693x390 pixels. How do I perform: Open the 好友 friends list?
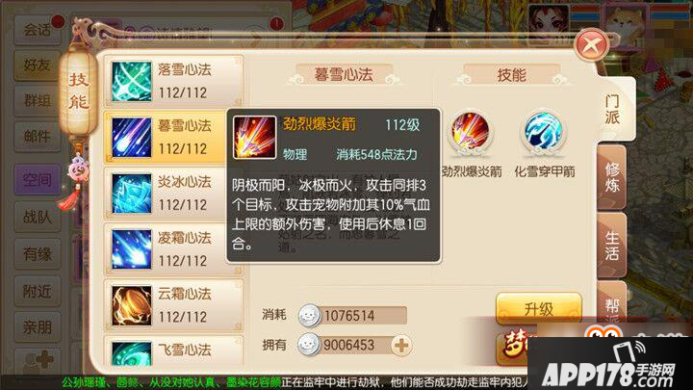pos(38,65)
